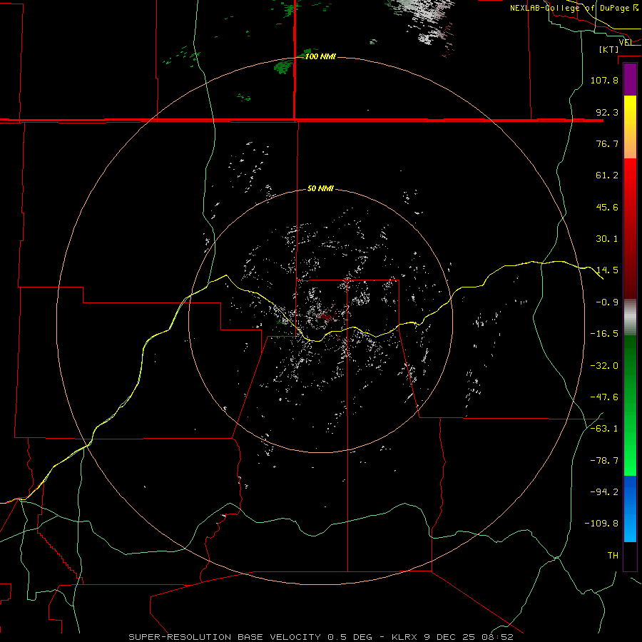Click the 76.7 scale value
Image resolution: width=642 pixels, height=642 pixels.
coord(607,143)
